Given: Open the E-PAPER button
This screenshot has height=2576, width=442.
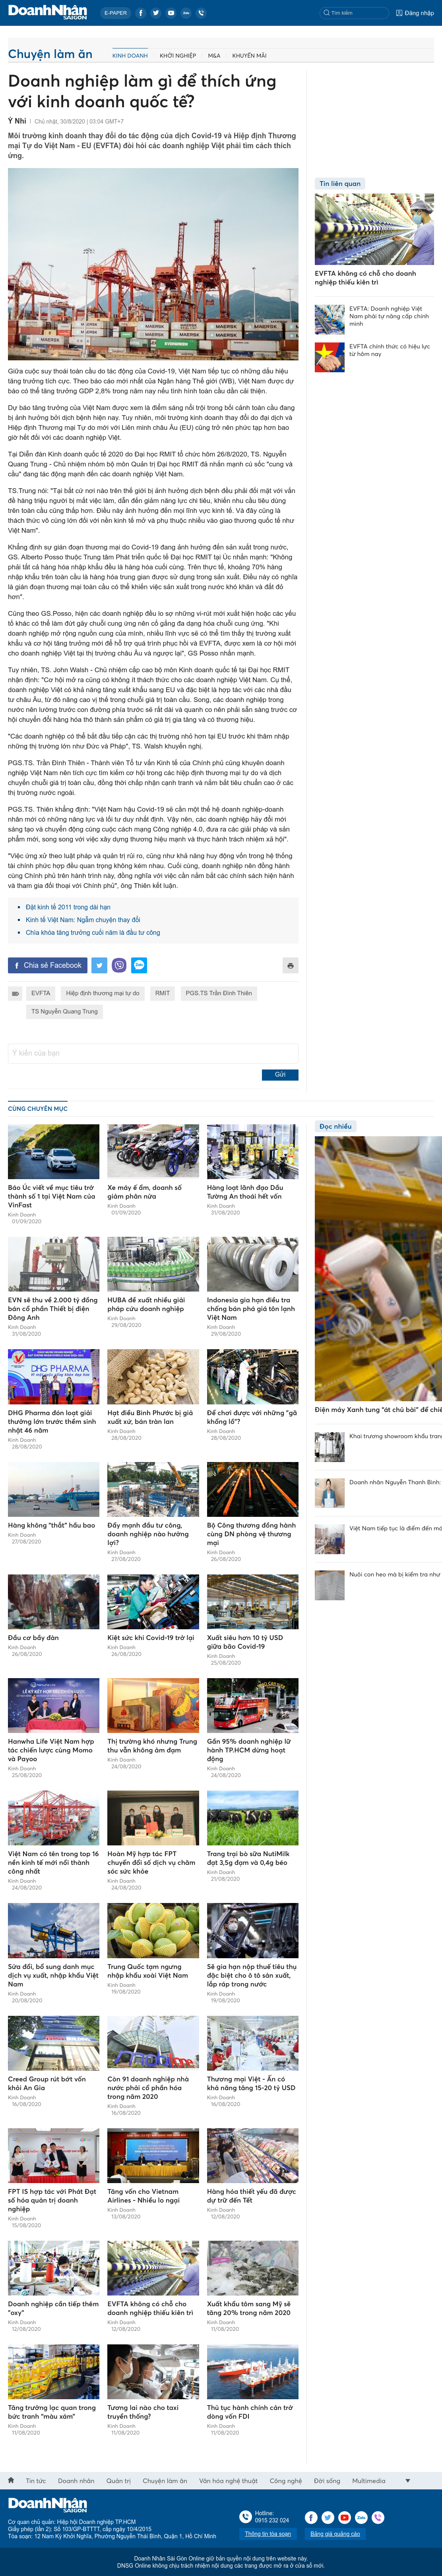Looking at the screenshot, I should click(x=115, y=13).
